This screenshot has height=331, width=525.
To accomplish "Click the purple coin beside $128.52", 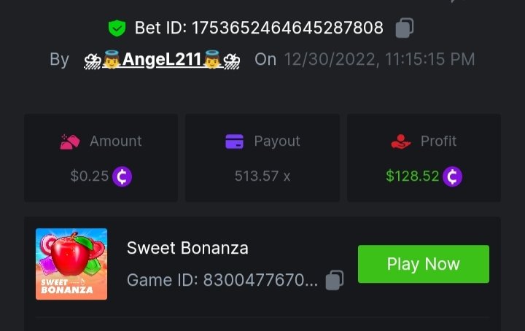I will (x=453, y=176).
